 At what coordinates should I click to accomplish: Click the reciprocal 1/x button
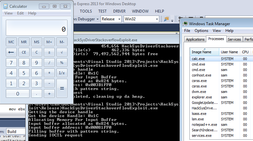[x=62, y=73]
